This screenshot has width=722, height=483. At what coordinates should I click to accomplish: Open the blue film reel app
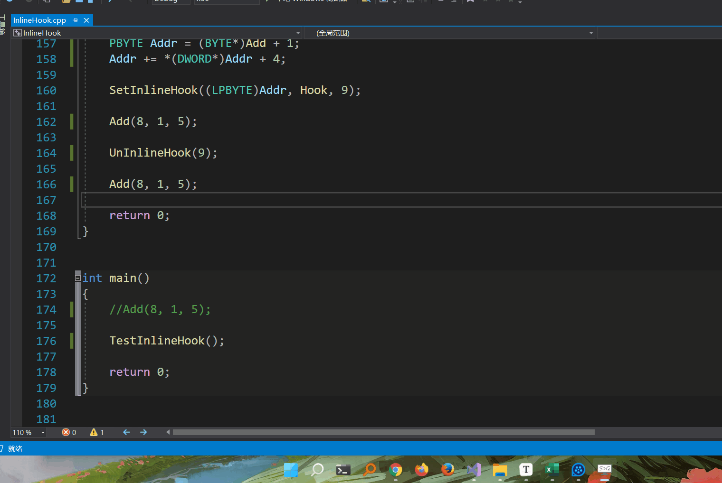(x=578, y=470)
